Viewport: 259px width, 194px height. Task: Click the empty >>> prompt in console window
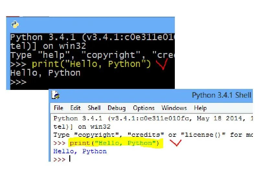click(18, 82)
